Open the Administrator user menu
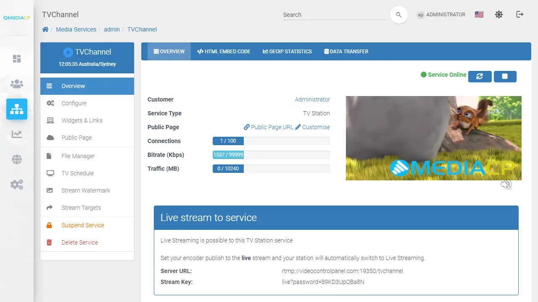 441,15
